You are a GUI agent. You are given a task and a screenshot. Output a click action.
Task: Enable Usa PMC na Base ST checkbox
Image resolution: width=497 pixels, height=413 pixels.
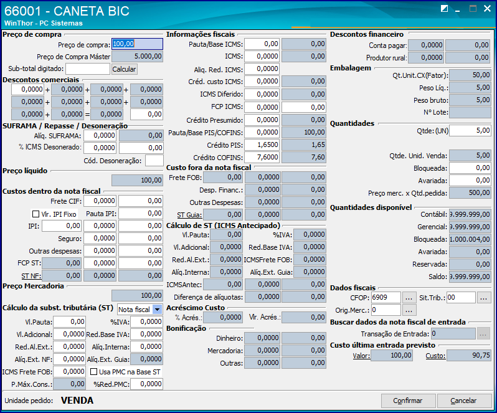click(93, 372)
